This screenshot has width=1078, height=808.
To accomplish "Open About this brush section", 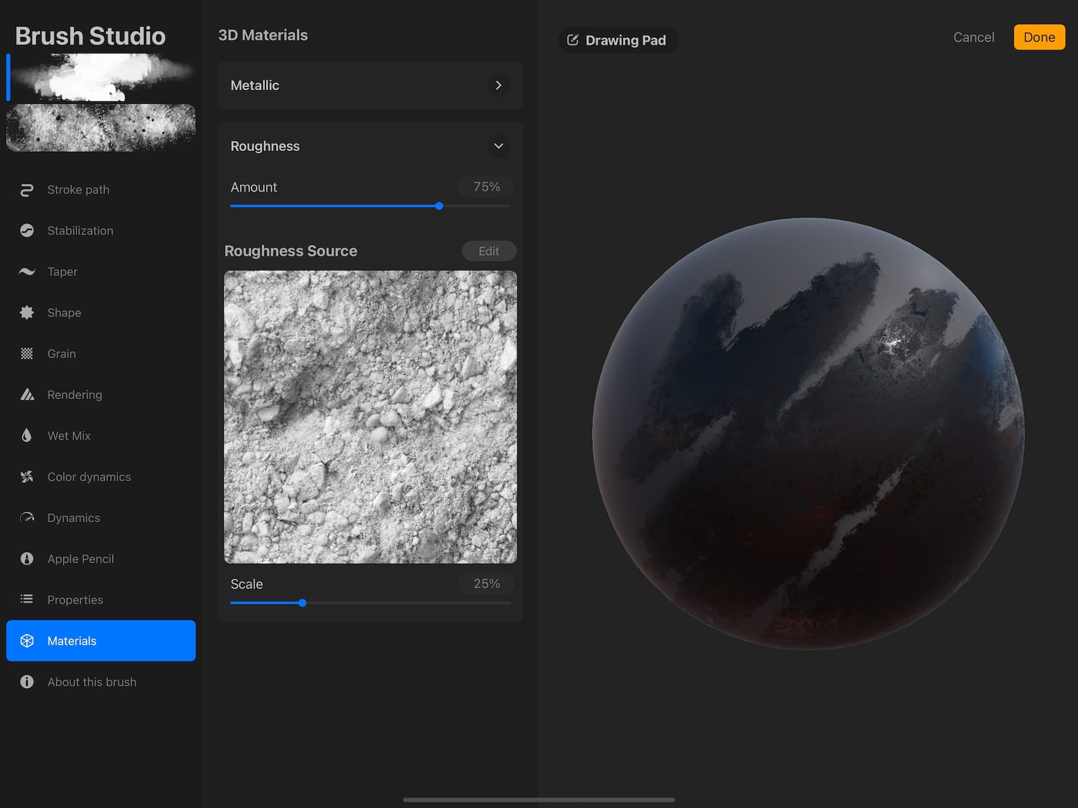I will point(91,682).
